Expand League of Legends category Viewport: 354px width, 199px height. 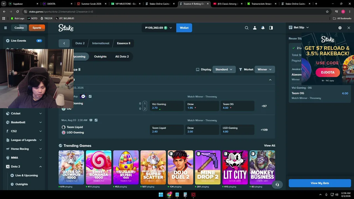pos(40,140)
